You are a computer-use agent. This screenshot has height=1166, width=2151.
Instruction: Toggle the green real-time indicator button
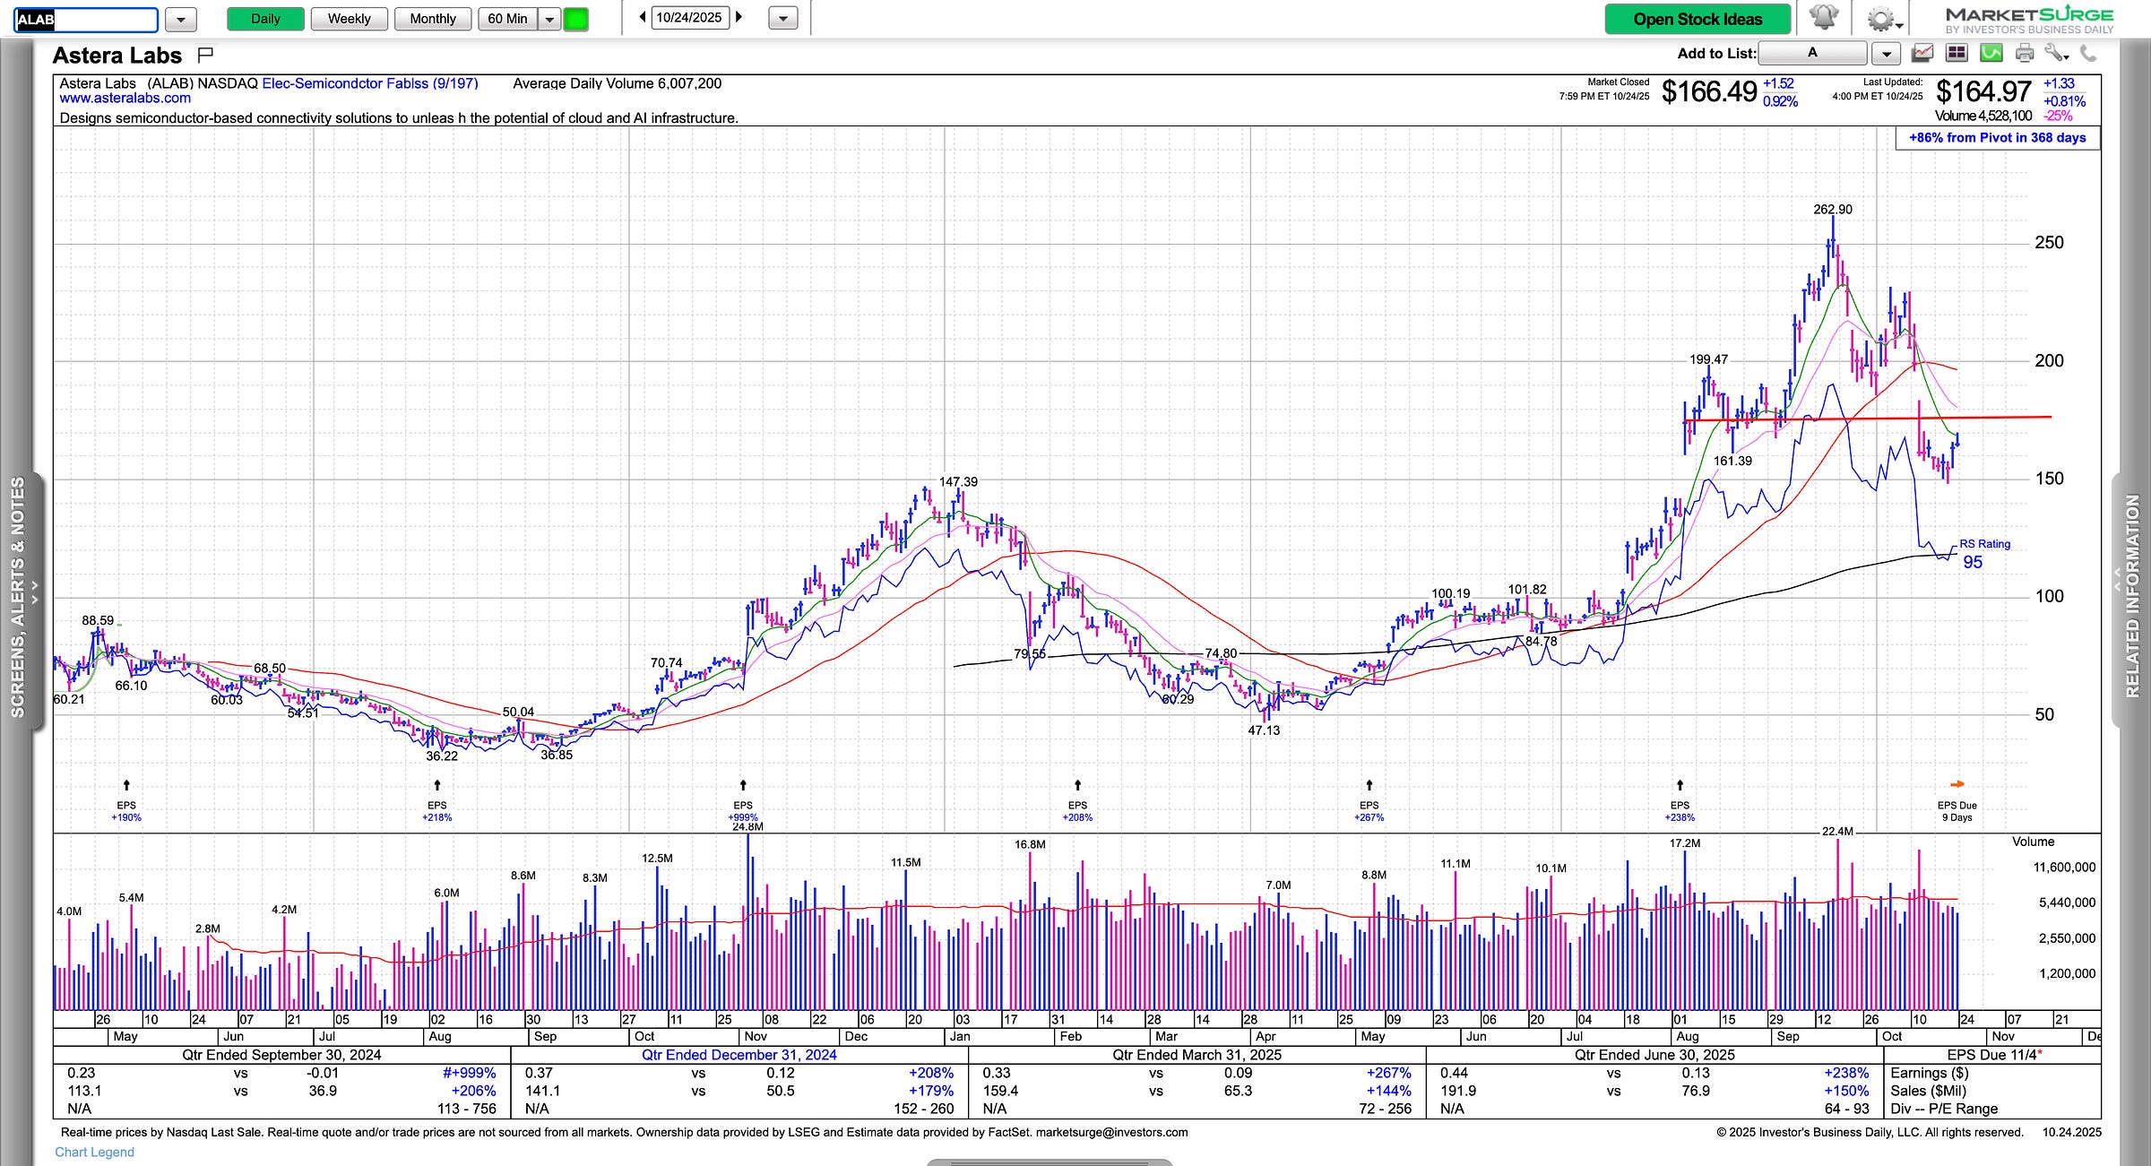576,19
